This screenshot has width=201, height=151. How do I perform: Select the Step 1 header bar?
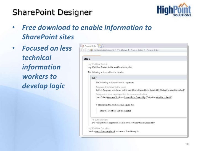(x=135, y=59)
